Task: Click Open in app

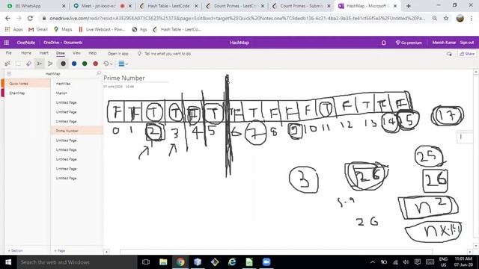Action: pos(118,54)
